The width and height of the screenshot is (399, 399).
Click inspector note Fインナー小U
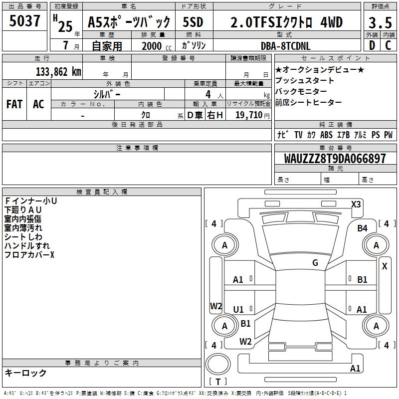(x=31, y=201)
